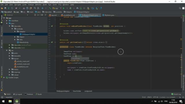The width and height of the screenshot is (185, 104).
Task: Open the Logcat tool window button
Action: (x=18, y=94)
